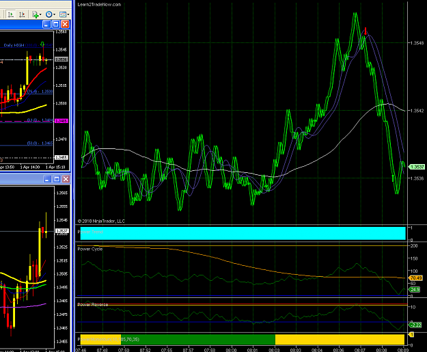The height and width of the screenshot is (352, 427).
Task: Click the red sell arrow signal marker
Action: click(x=366, y=31)
